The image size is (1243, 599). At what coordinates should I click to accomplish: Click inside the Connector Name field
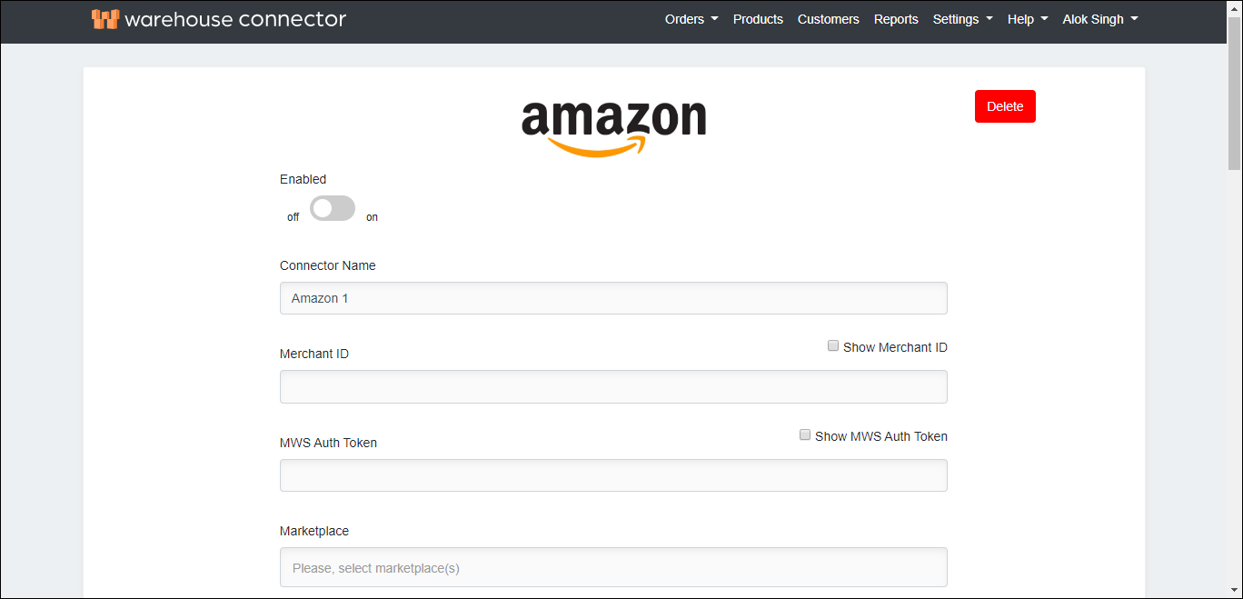pyautogui.click(x=613, y=298)
